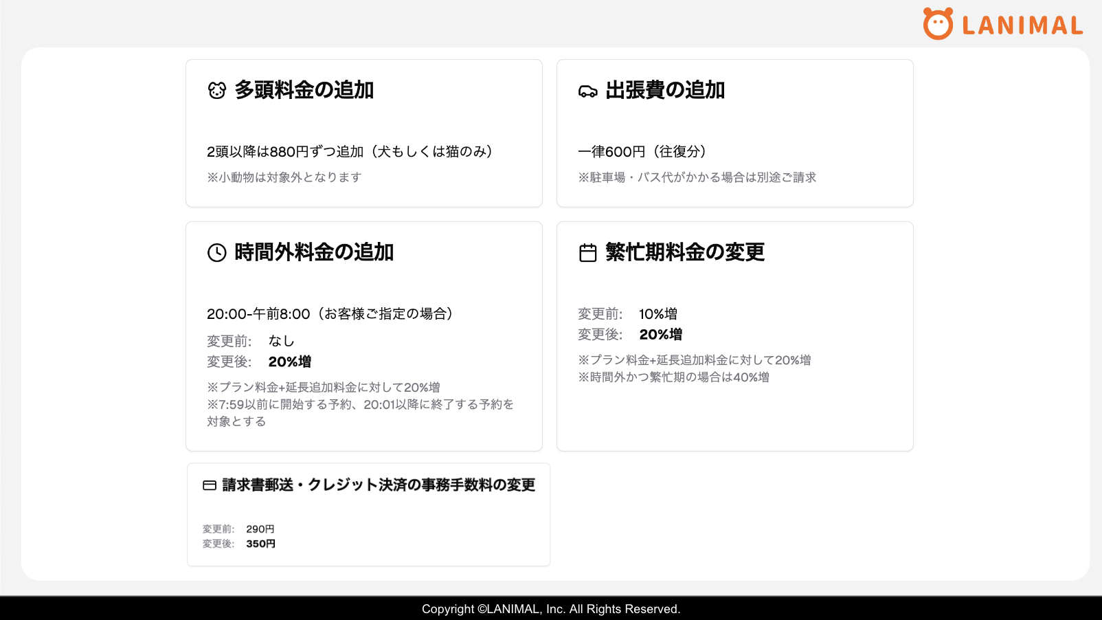Click the 10%増 value in the busy season card
Screen dimensions: 1102x620
pos(658,314)
